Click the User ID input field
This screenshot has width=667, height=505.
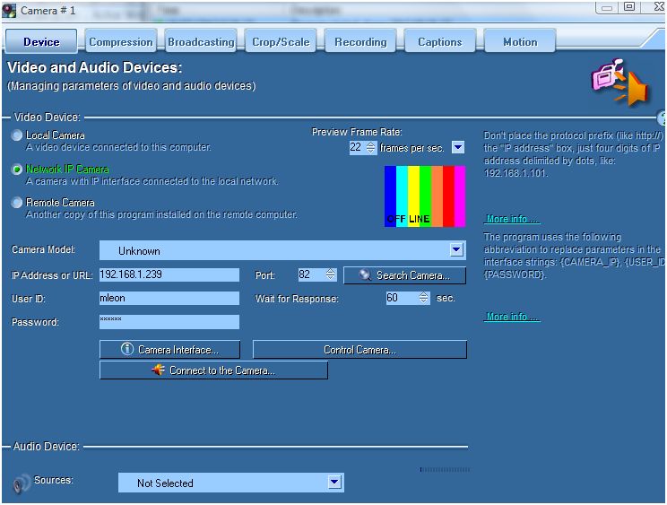pos(169,298)
